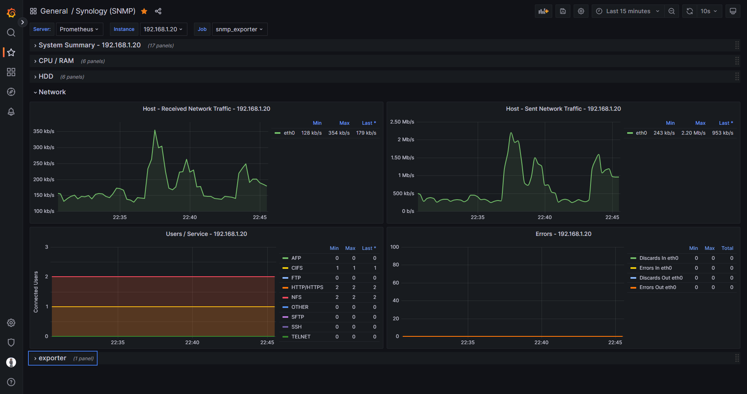This screenshot has width=747, height=394.
Task: Expand the CPU / RAM row
Action: 56,61
